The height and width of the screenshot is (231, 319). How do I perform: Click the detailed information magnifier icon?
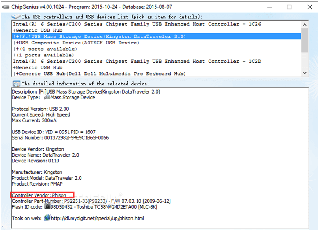[x=16, y=84]
